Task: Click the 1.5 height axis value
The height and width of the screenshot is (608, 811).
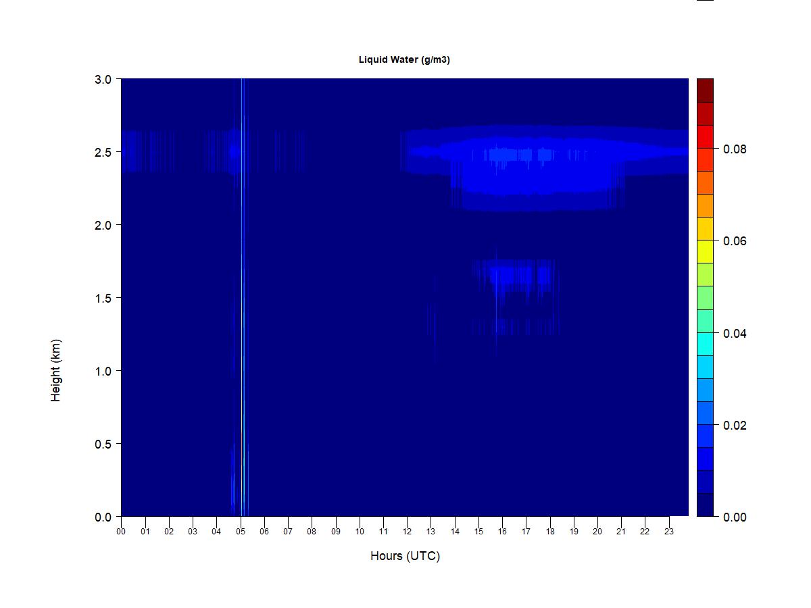Action: click(103, 298)
